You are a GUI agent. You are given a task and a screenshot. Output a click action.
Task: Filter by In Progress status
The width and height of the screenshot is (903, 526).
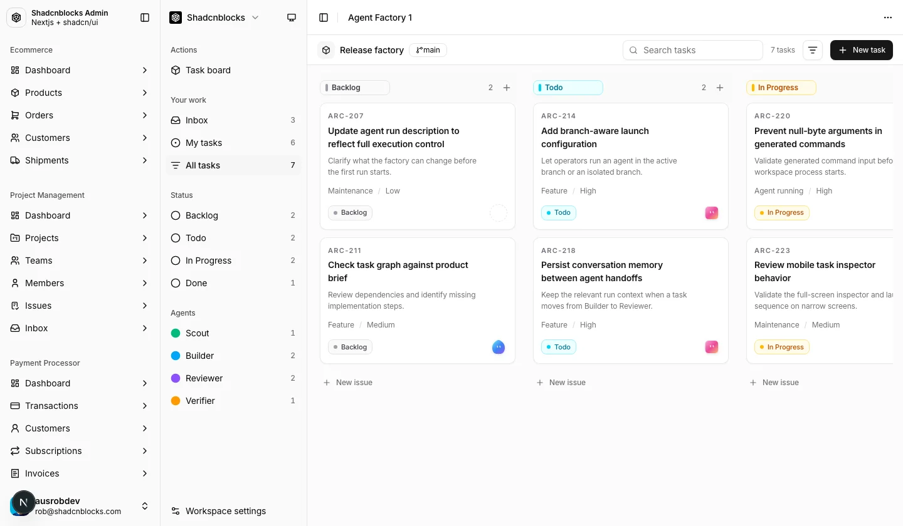click(233, 260)
